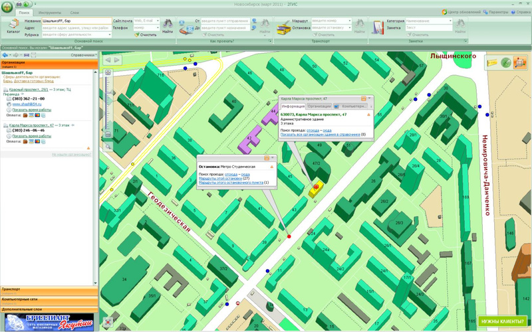This screenshot has height=332, width=532.
Task: Click the radar search radius tool
Action: [506, 63]
